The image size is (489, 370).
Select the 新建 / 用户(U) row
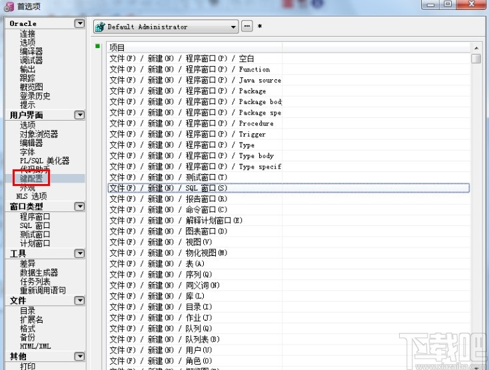pyautogui.click(x=288, y=350)
